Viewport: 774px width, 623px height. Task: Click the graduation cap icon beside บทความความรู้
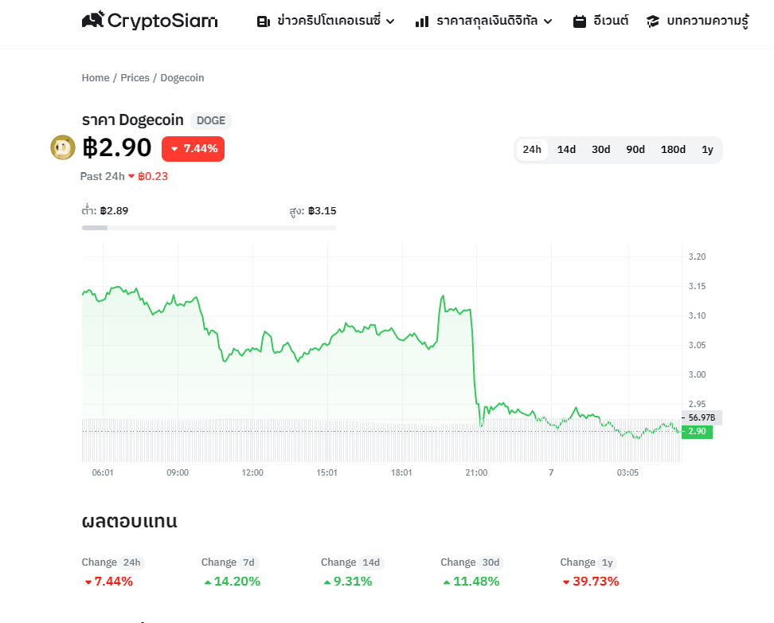[653, 22]
